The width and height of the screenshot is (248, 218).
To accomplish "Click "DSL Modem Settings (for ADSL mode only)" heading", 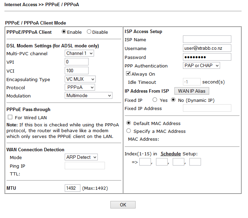I will tap(53, 46).
